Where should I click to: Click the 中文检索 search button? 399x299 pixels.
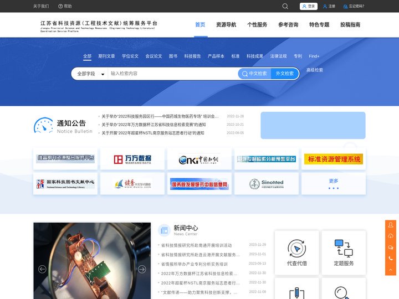[254, 74]
